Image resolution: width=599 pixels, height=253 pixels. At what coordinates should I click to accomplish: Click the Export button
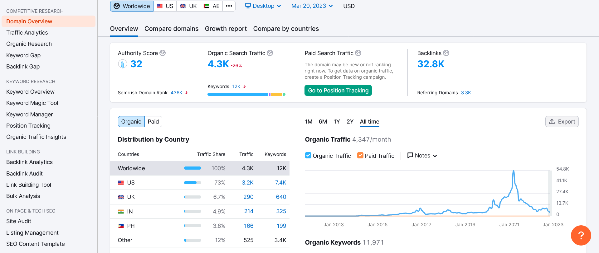(562, 122)
